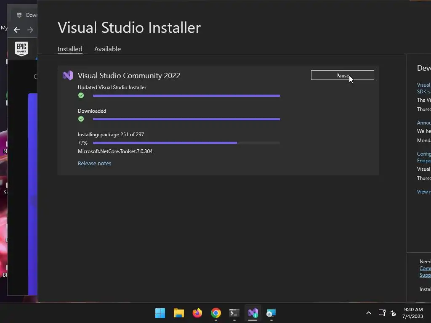Open the Windows Start menu
Screen dimensions: 431x323
pyautogui.click(x=160, y=313)
